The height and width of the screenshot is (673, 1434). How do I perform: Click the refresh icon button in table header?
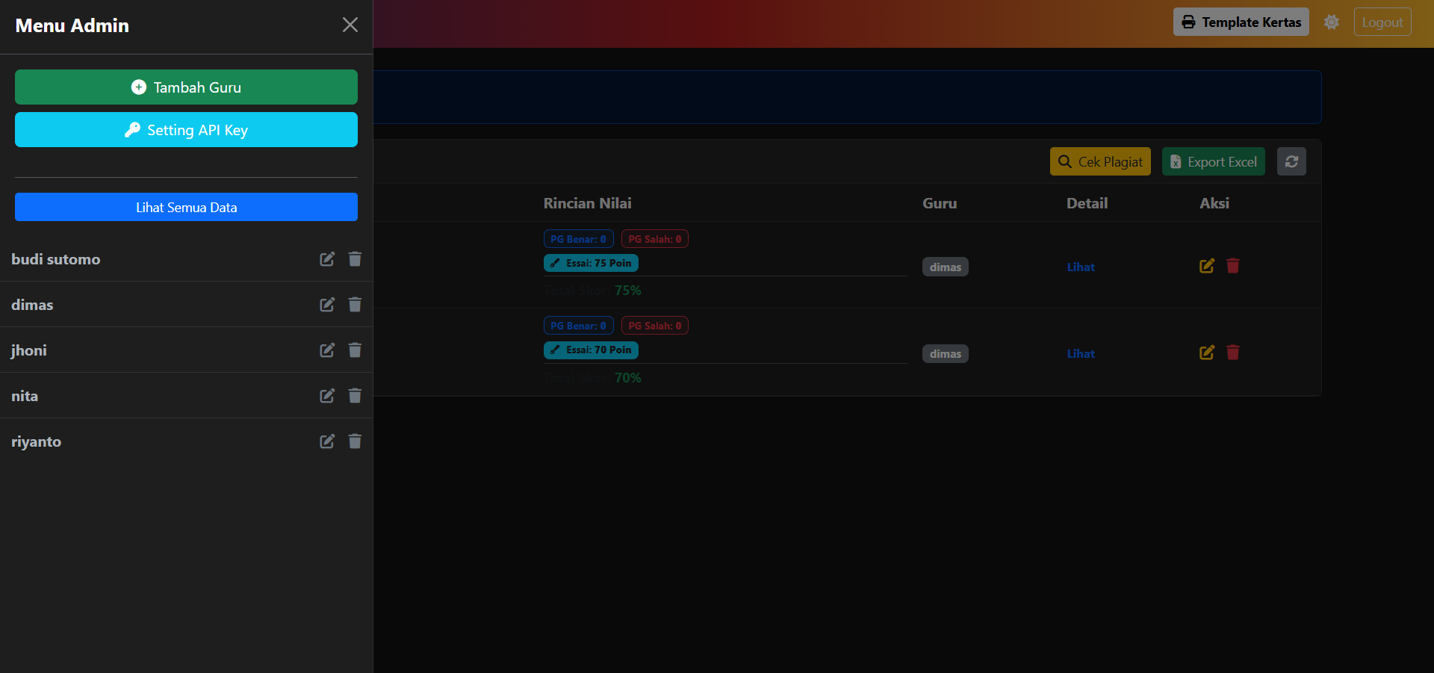click(x=1291, y=162)
